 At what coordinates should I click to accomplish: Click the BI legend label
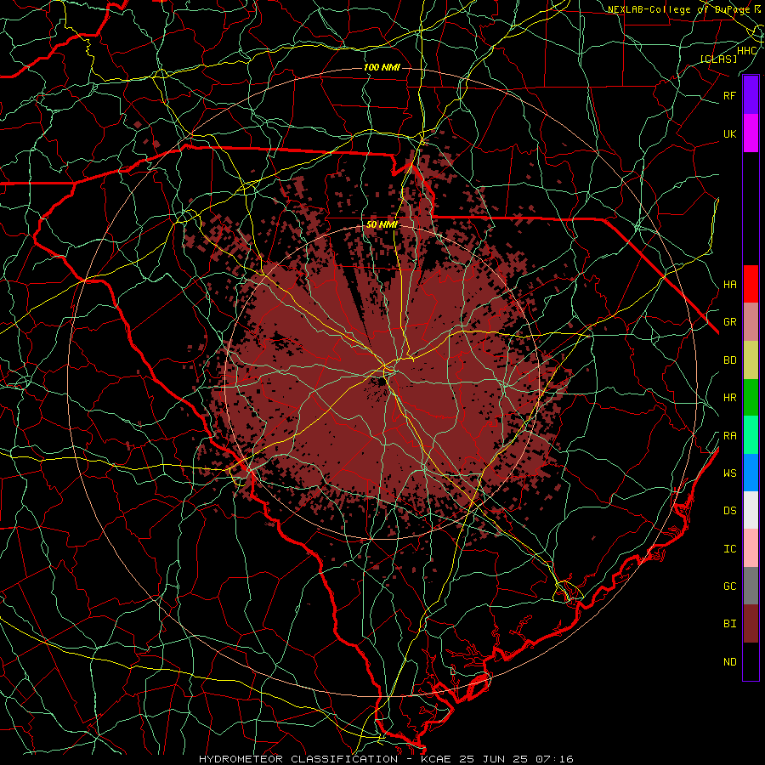(x=729, y=624)
